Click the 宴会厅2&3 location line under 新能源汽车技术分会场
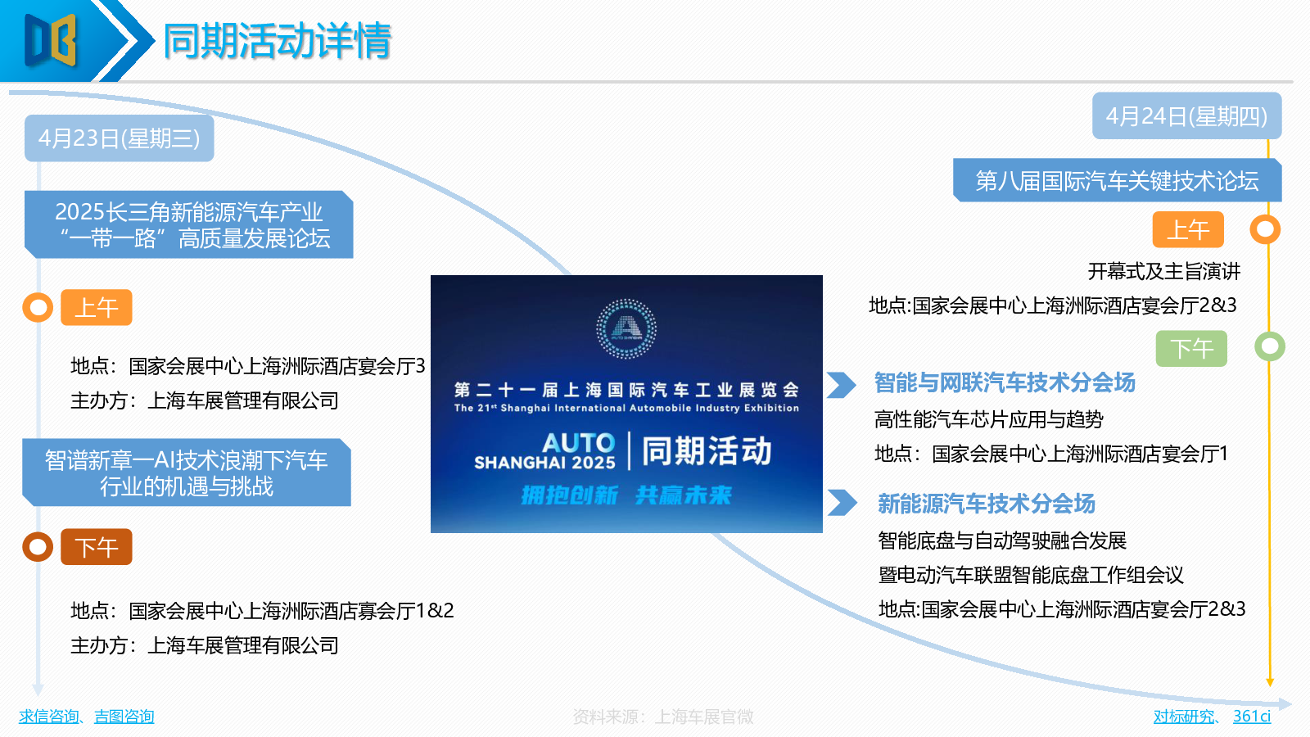Image resolution: width=1310 pixels, height=737 pixels. (1062, 609)
